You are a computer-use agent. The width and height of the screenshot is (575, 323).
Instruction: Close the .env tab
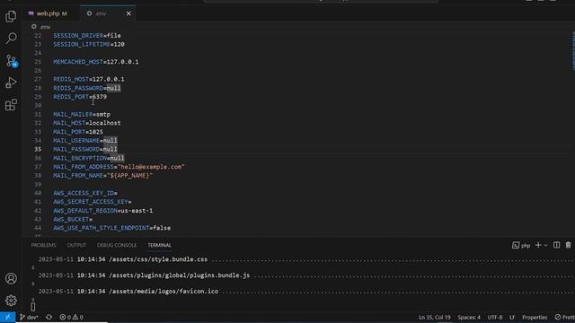click(128, 13)
